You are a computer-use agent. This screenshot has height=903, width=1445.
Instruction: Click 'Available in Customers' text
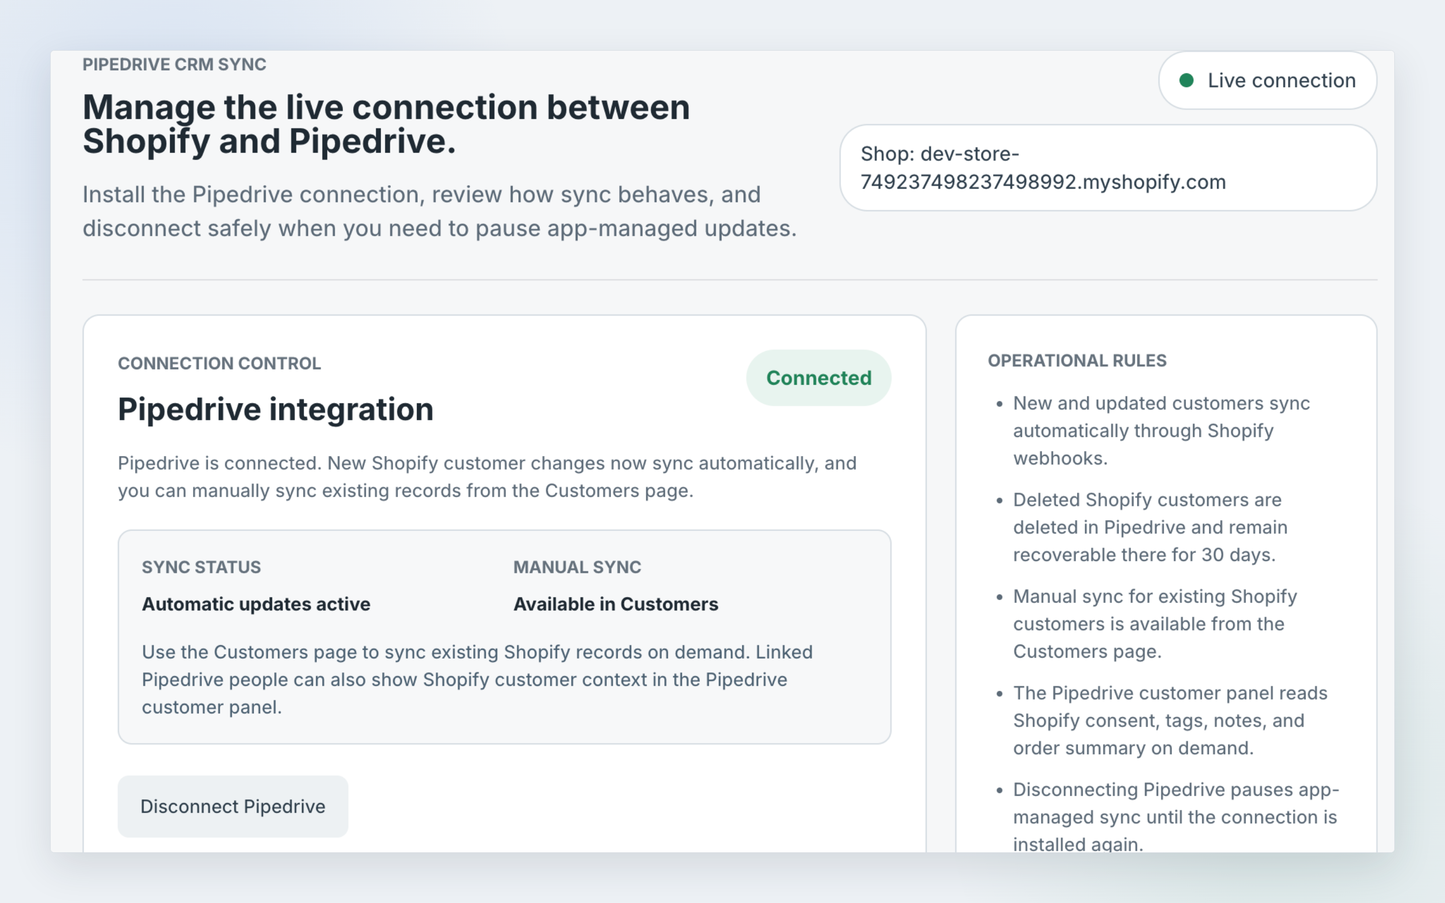coord(616,604)
